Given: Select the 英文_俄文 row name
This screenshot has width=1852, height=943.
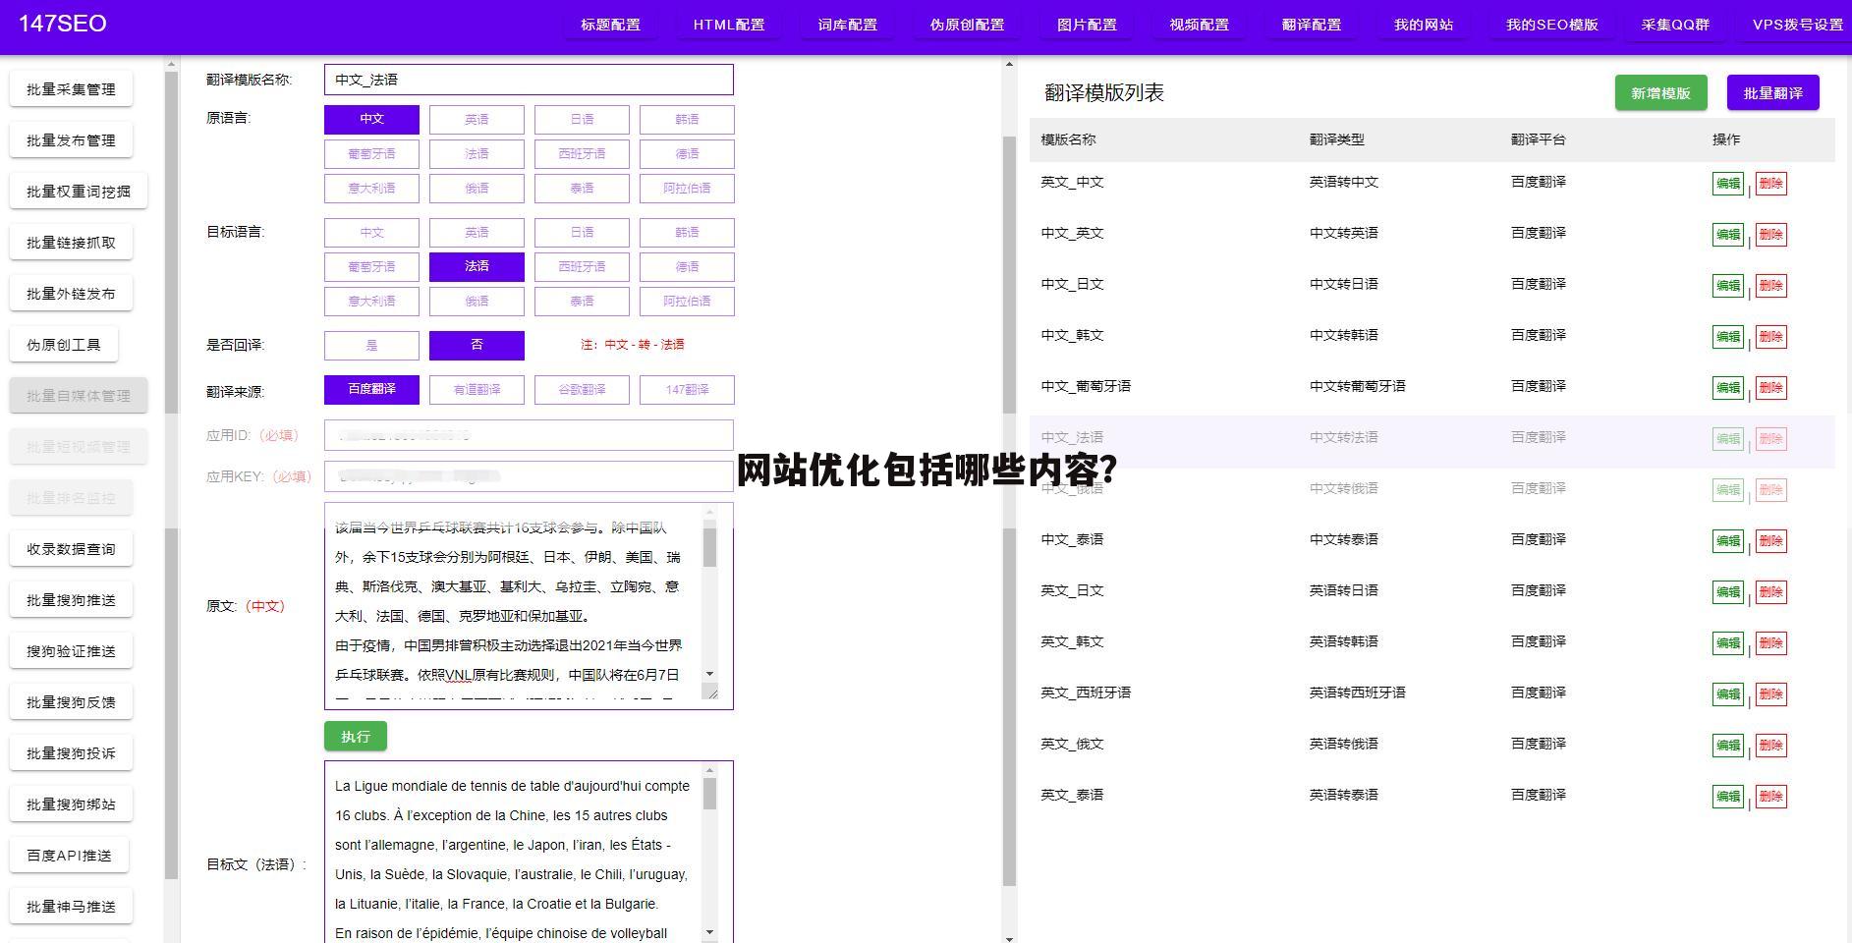Looking at the screenshot, I should coord(1072,744).
